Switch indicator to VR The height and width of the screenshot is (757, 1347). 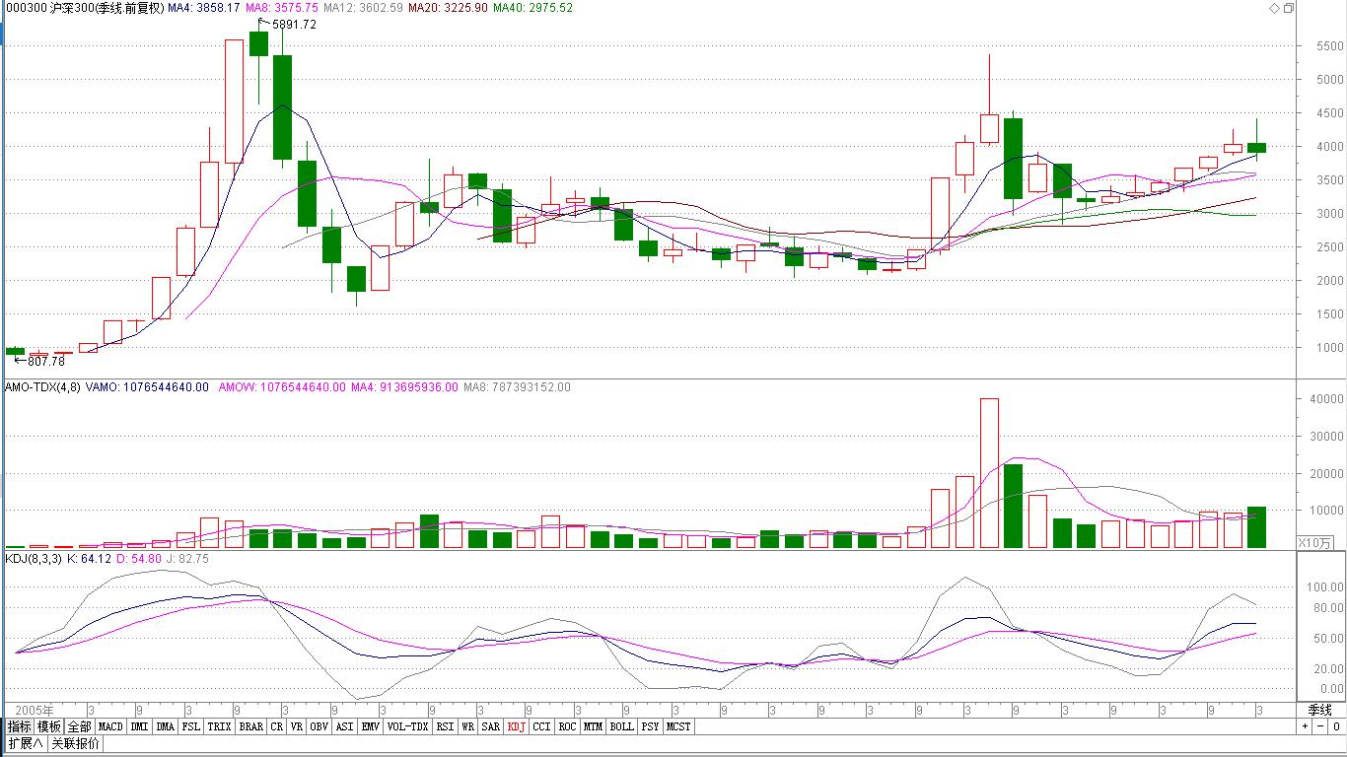point(297,726)
